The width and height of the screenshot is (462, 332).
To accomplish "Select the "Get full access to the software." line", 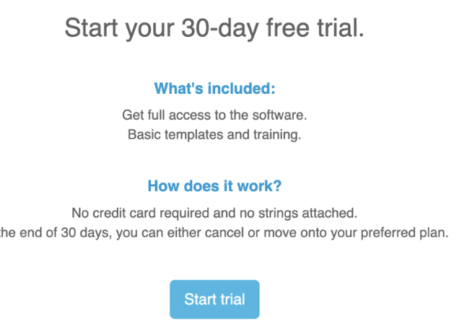I will point(214,115).
